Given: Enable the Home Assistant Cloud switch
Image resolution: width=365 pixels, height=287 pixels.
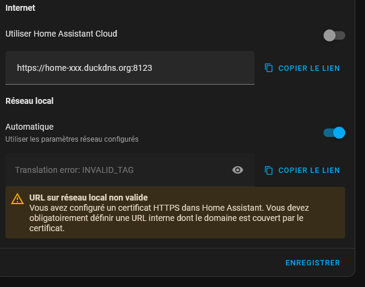Looking at the screenshot, I should [334, 35].
